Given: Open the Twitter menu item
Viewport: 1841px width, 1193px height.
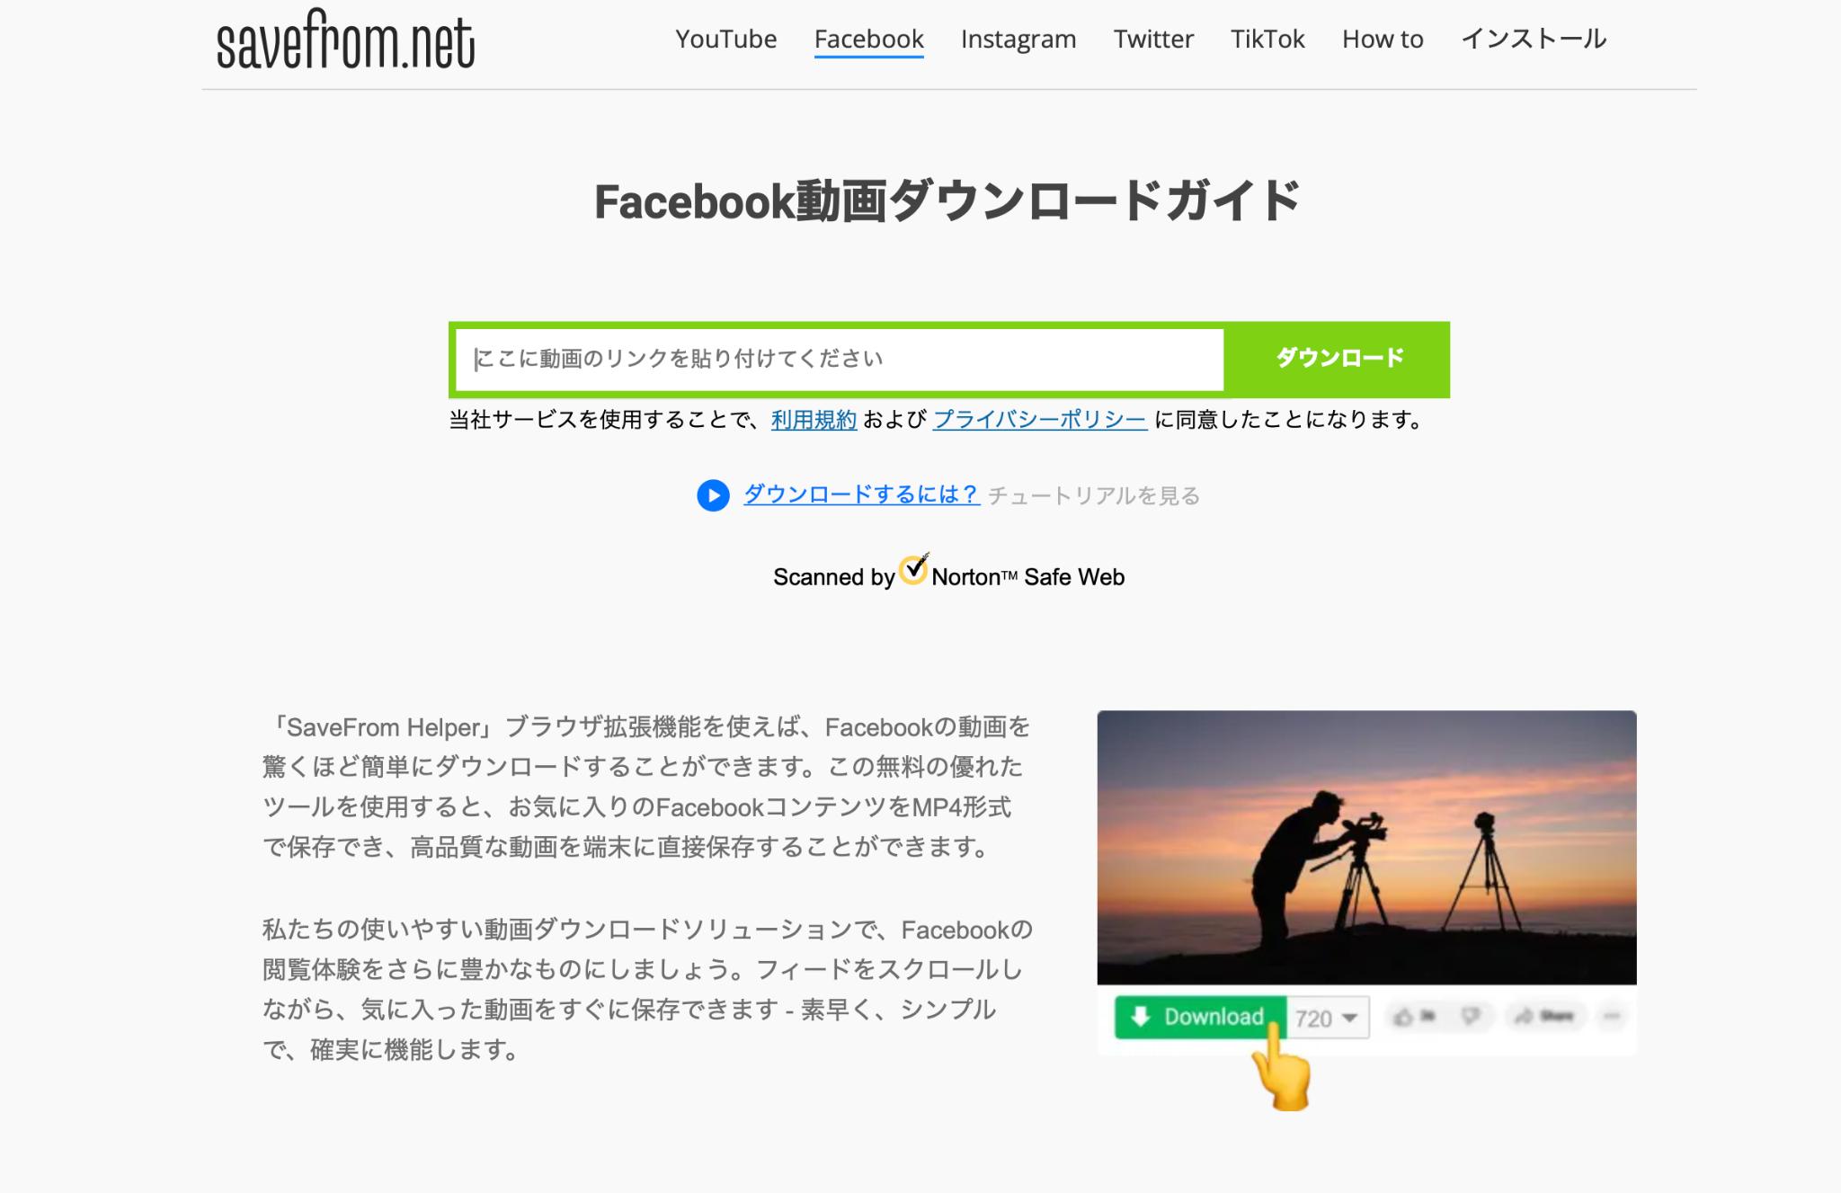Looking at the screenshot, I should (x=1152, y=36).
